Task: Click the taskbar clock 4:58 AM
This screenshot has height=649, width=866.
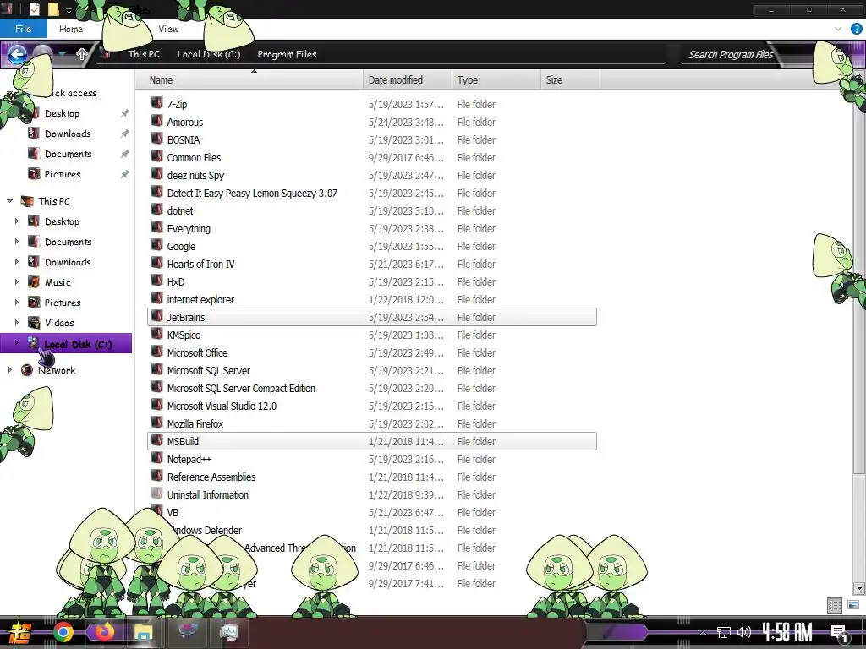Action: [x=787, y=632]
